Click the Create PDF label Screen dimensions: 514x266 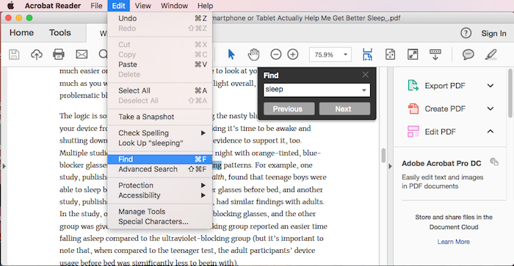[x=445, y=109]
